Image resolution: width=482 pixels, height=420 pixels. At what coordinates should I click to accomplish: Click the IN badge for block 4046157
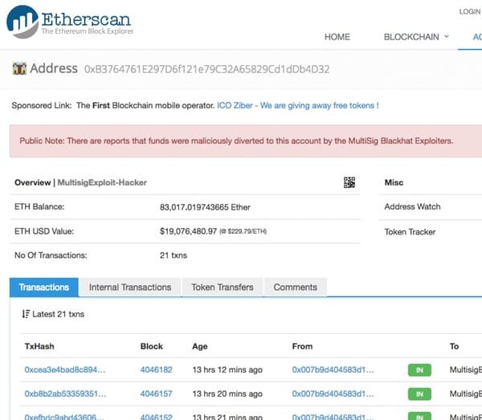[419, 393]
